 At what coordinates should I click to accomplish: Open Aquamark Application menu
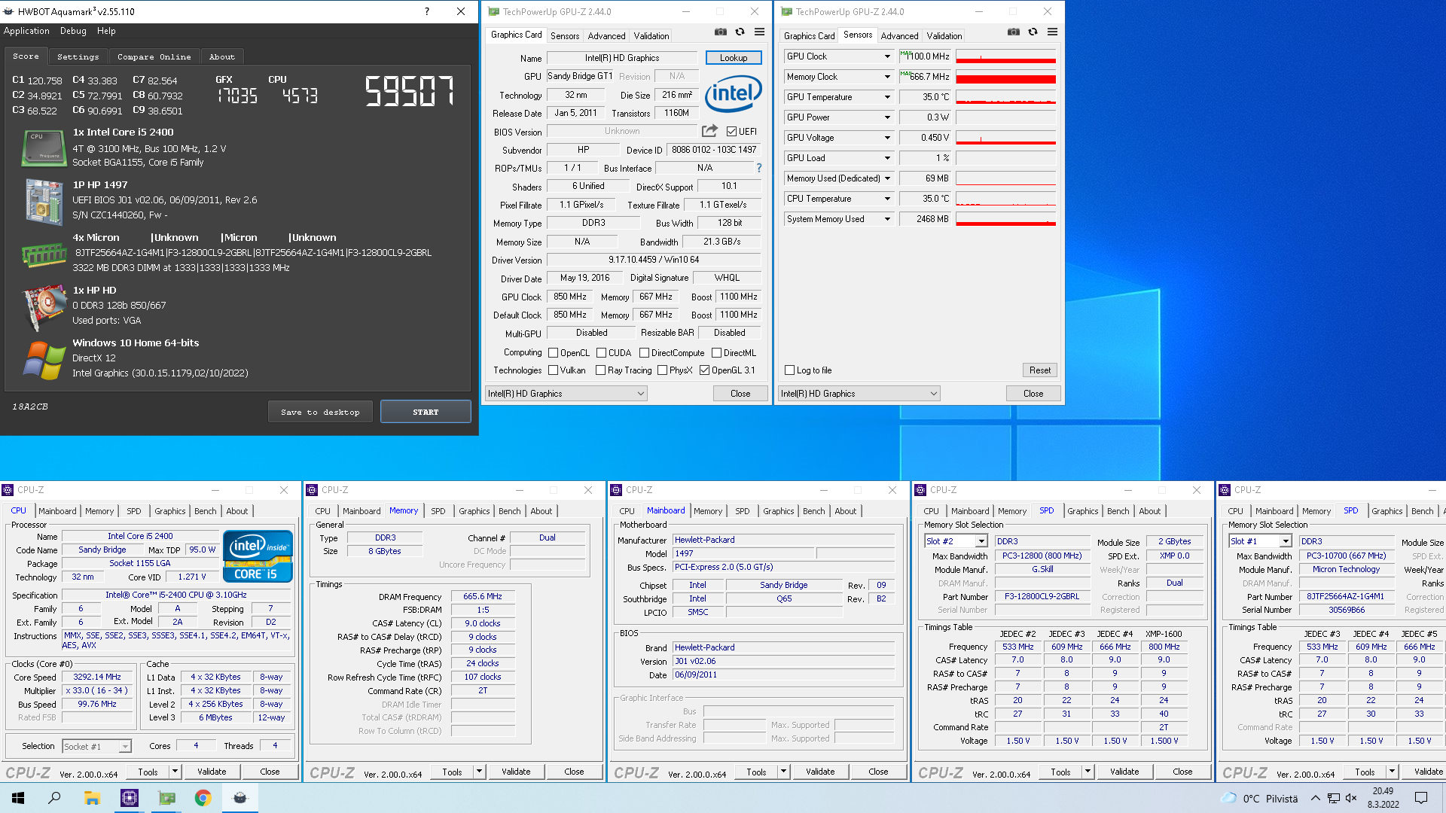click(26, 31)
